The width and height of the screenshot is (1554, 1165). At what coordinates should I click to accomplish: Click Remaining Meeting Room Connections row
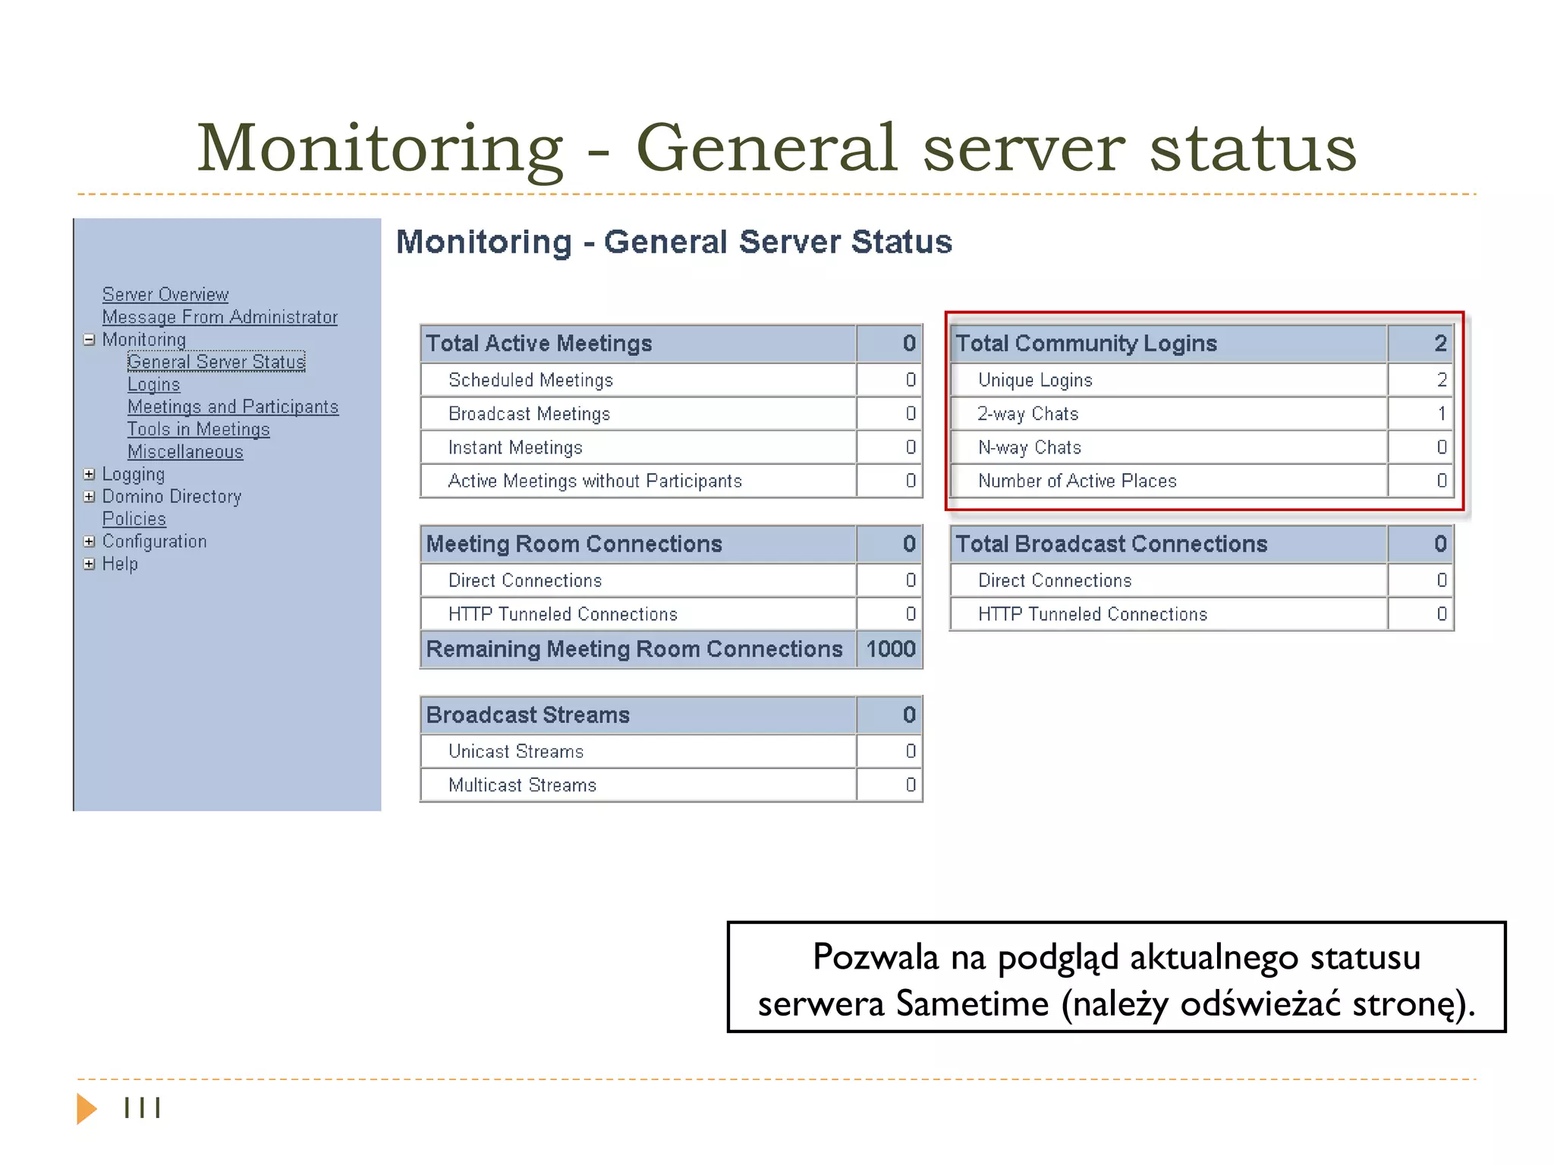[672, 649]
